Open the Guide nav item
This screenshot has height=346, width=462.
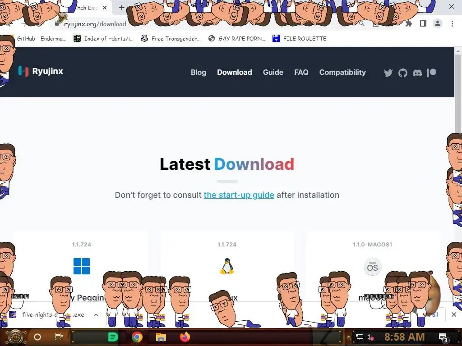(x=273, y=73)
